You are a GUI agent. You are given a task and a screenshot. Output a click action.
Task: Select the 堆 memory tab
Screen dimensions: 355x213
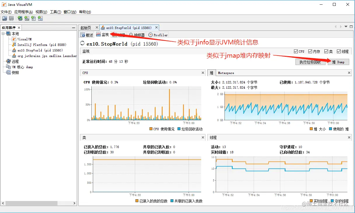click(x=212, y=73)
